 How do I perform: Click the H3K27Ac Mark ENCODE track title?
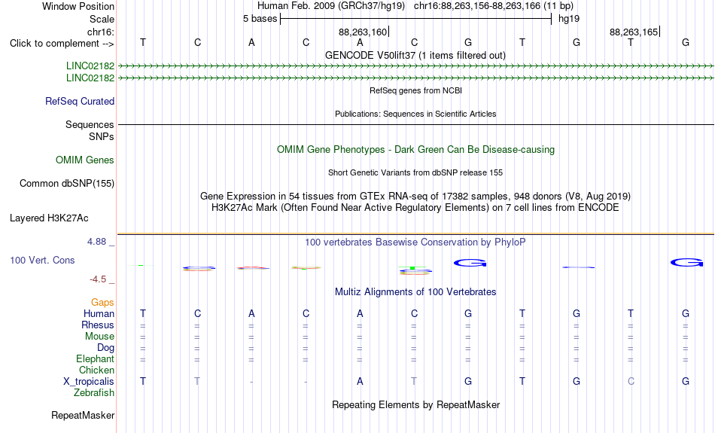415,208
